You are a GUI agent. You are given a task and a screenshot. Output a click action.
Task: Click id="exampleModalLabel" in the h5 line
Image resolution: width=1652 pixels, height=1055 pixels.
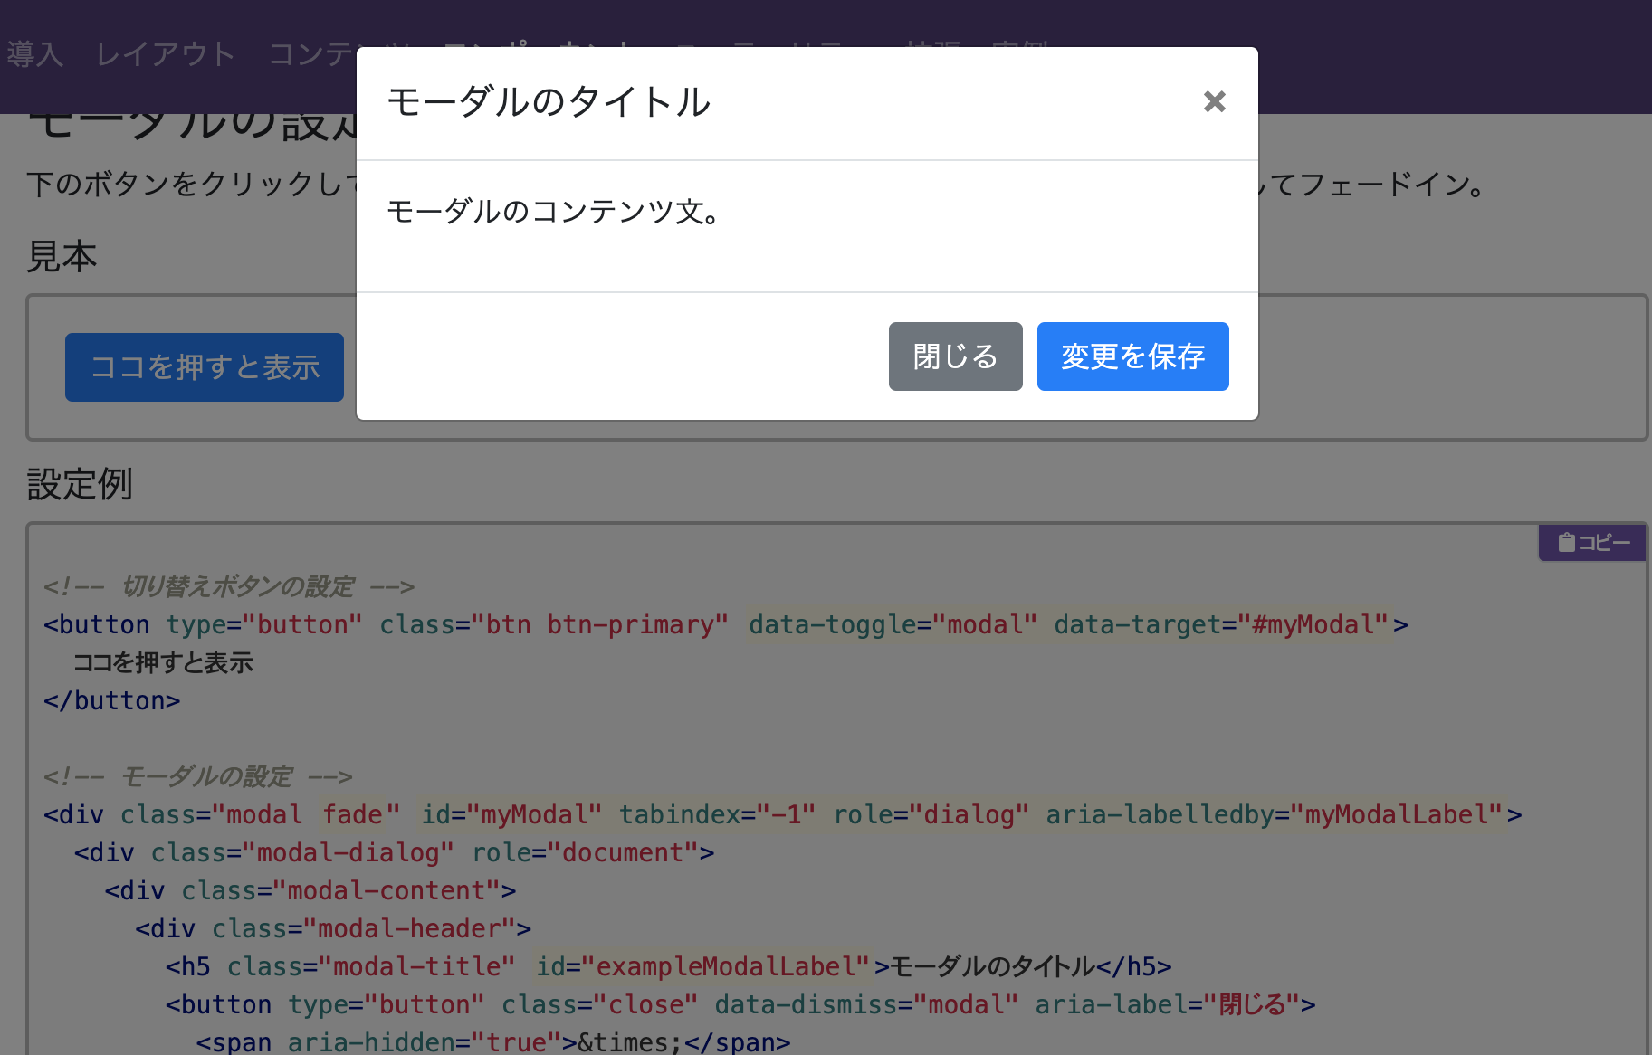703,966
